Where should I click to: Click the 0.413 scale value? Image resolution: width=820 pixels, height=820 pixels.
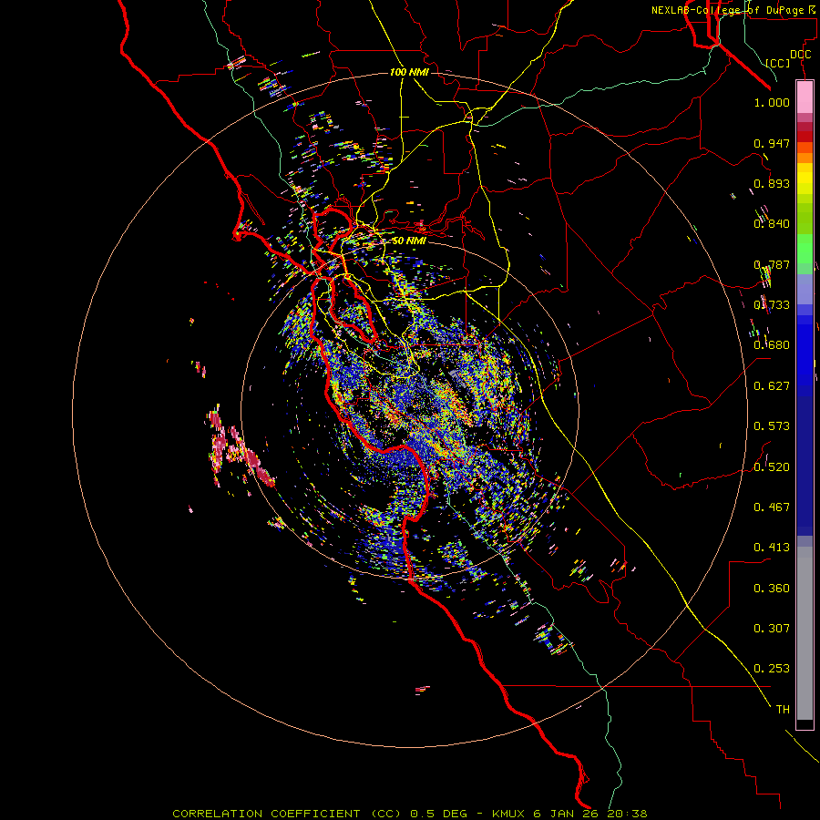coord(772,548)
